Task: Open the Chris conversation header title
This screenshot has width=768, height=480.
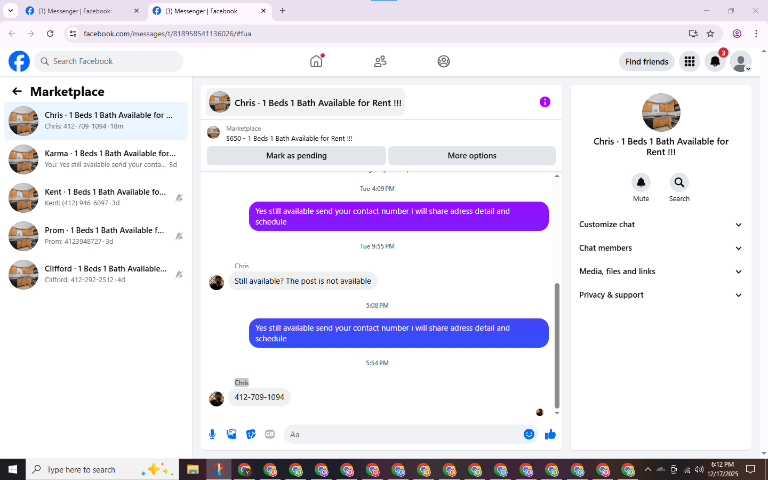Action: tap(305, 102)
